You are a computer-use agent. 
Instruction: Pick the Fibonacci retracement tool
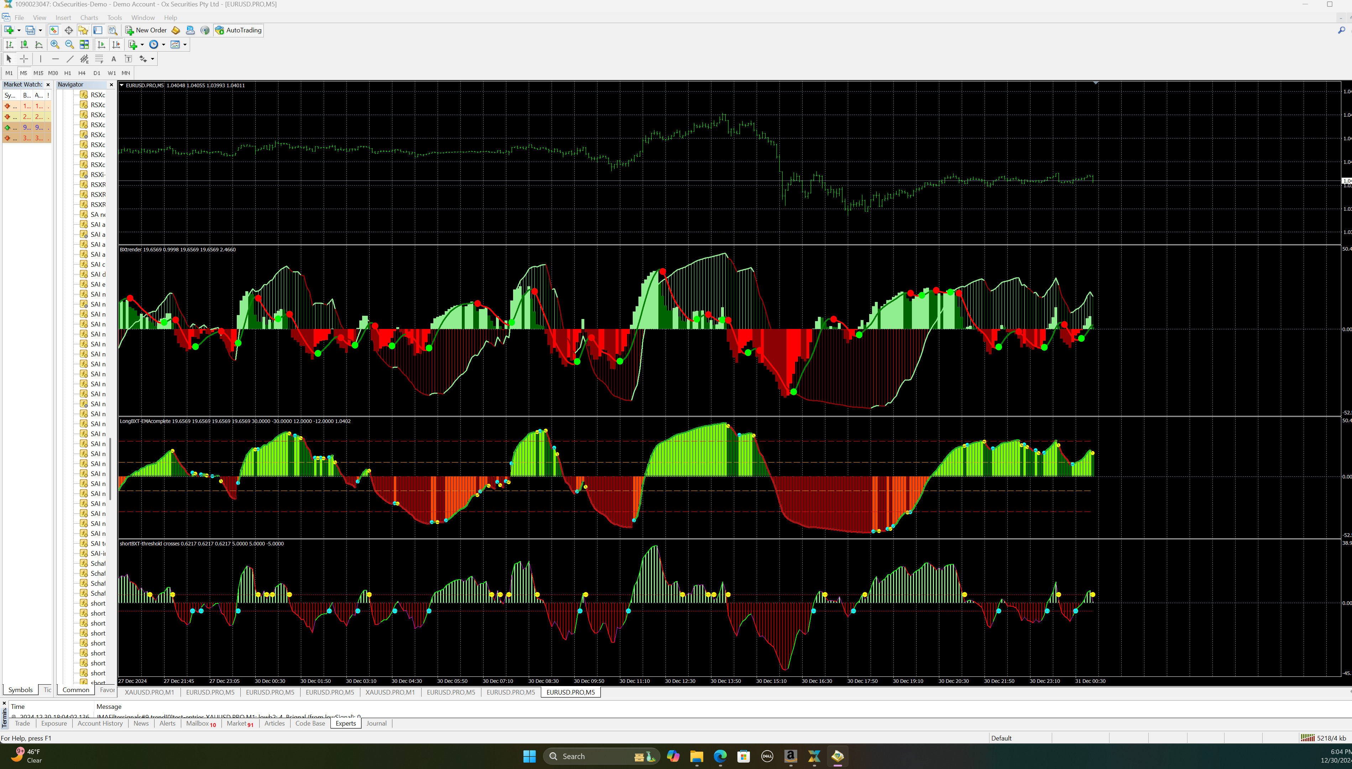click(99, 59)
